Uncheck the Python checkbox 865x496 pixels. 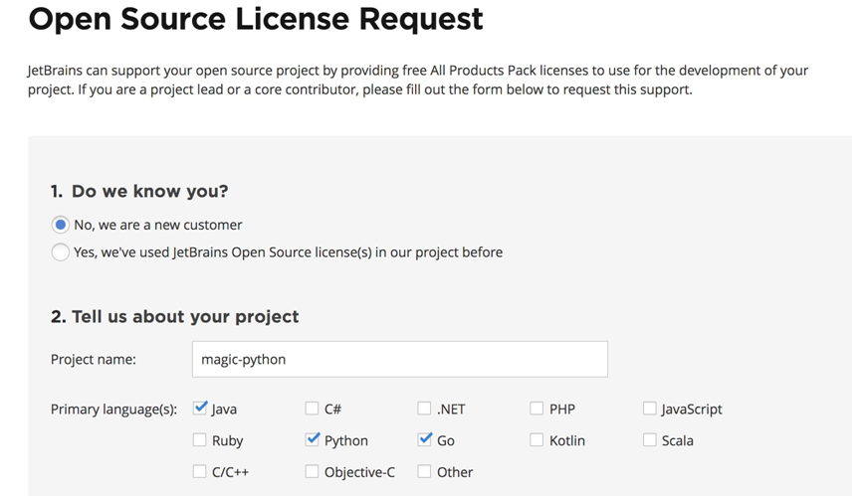pos(312,439)
